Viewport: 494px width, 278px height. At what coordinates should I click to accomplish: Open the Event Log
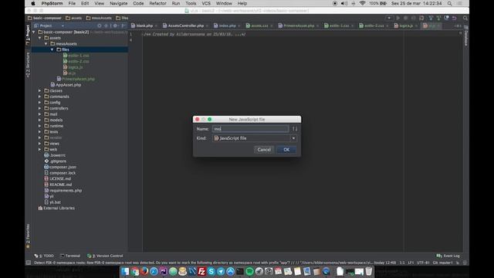(448, 256)
